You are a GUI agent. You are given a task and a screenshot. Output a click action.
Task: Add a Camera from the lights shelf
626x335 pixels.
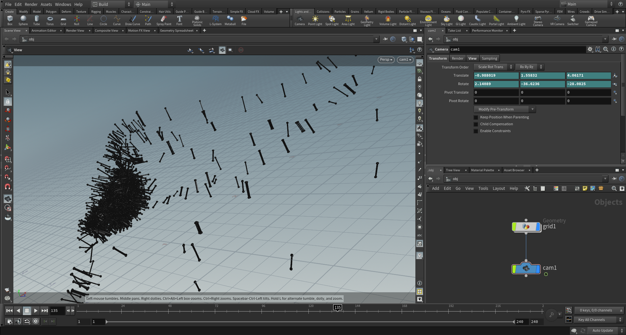tap(300, 20)
